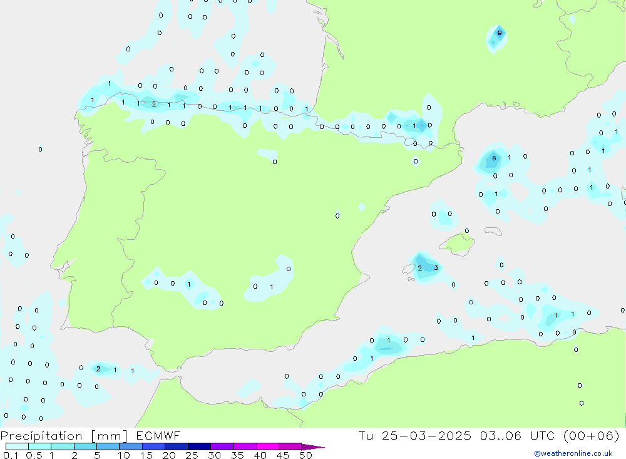Click the '30' legend scale label
The height and width of the screenshot is (459, 626).
pos(214,455)
